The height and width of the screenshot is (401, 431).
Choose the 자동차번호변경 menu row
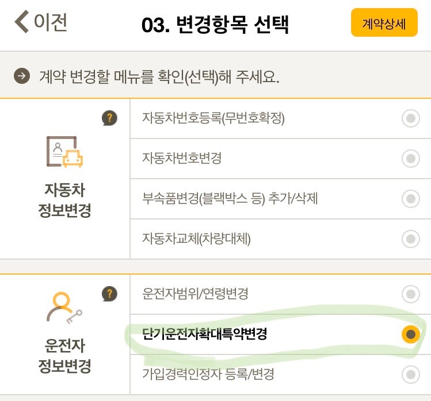click(x=182, y=159)
